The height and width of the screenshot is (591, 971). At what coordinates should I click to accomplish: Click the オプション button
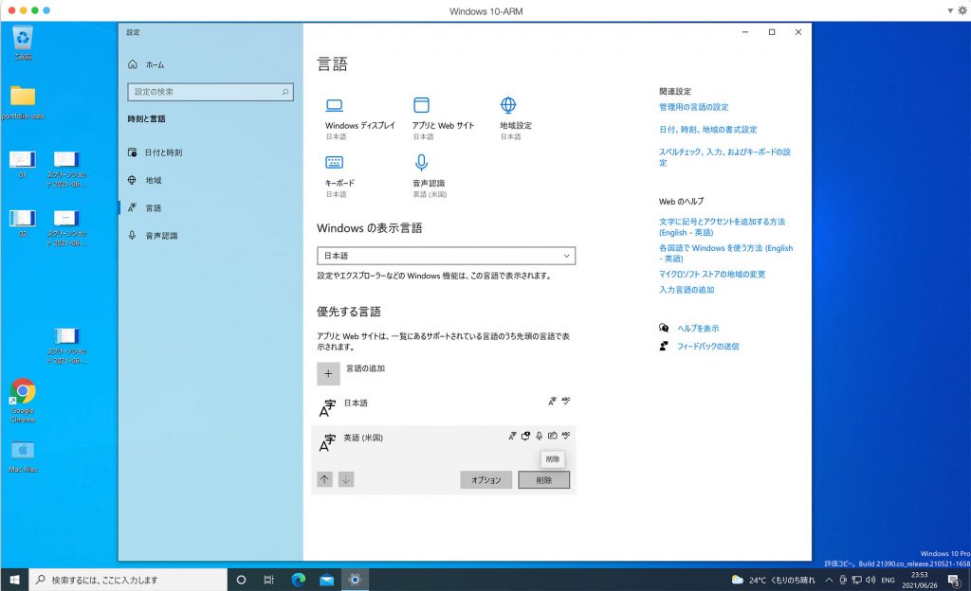(486, 480)
